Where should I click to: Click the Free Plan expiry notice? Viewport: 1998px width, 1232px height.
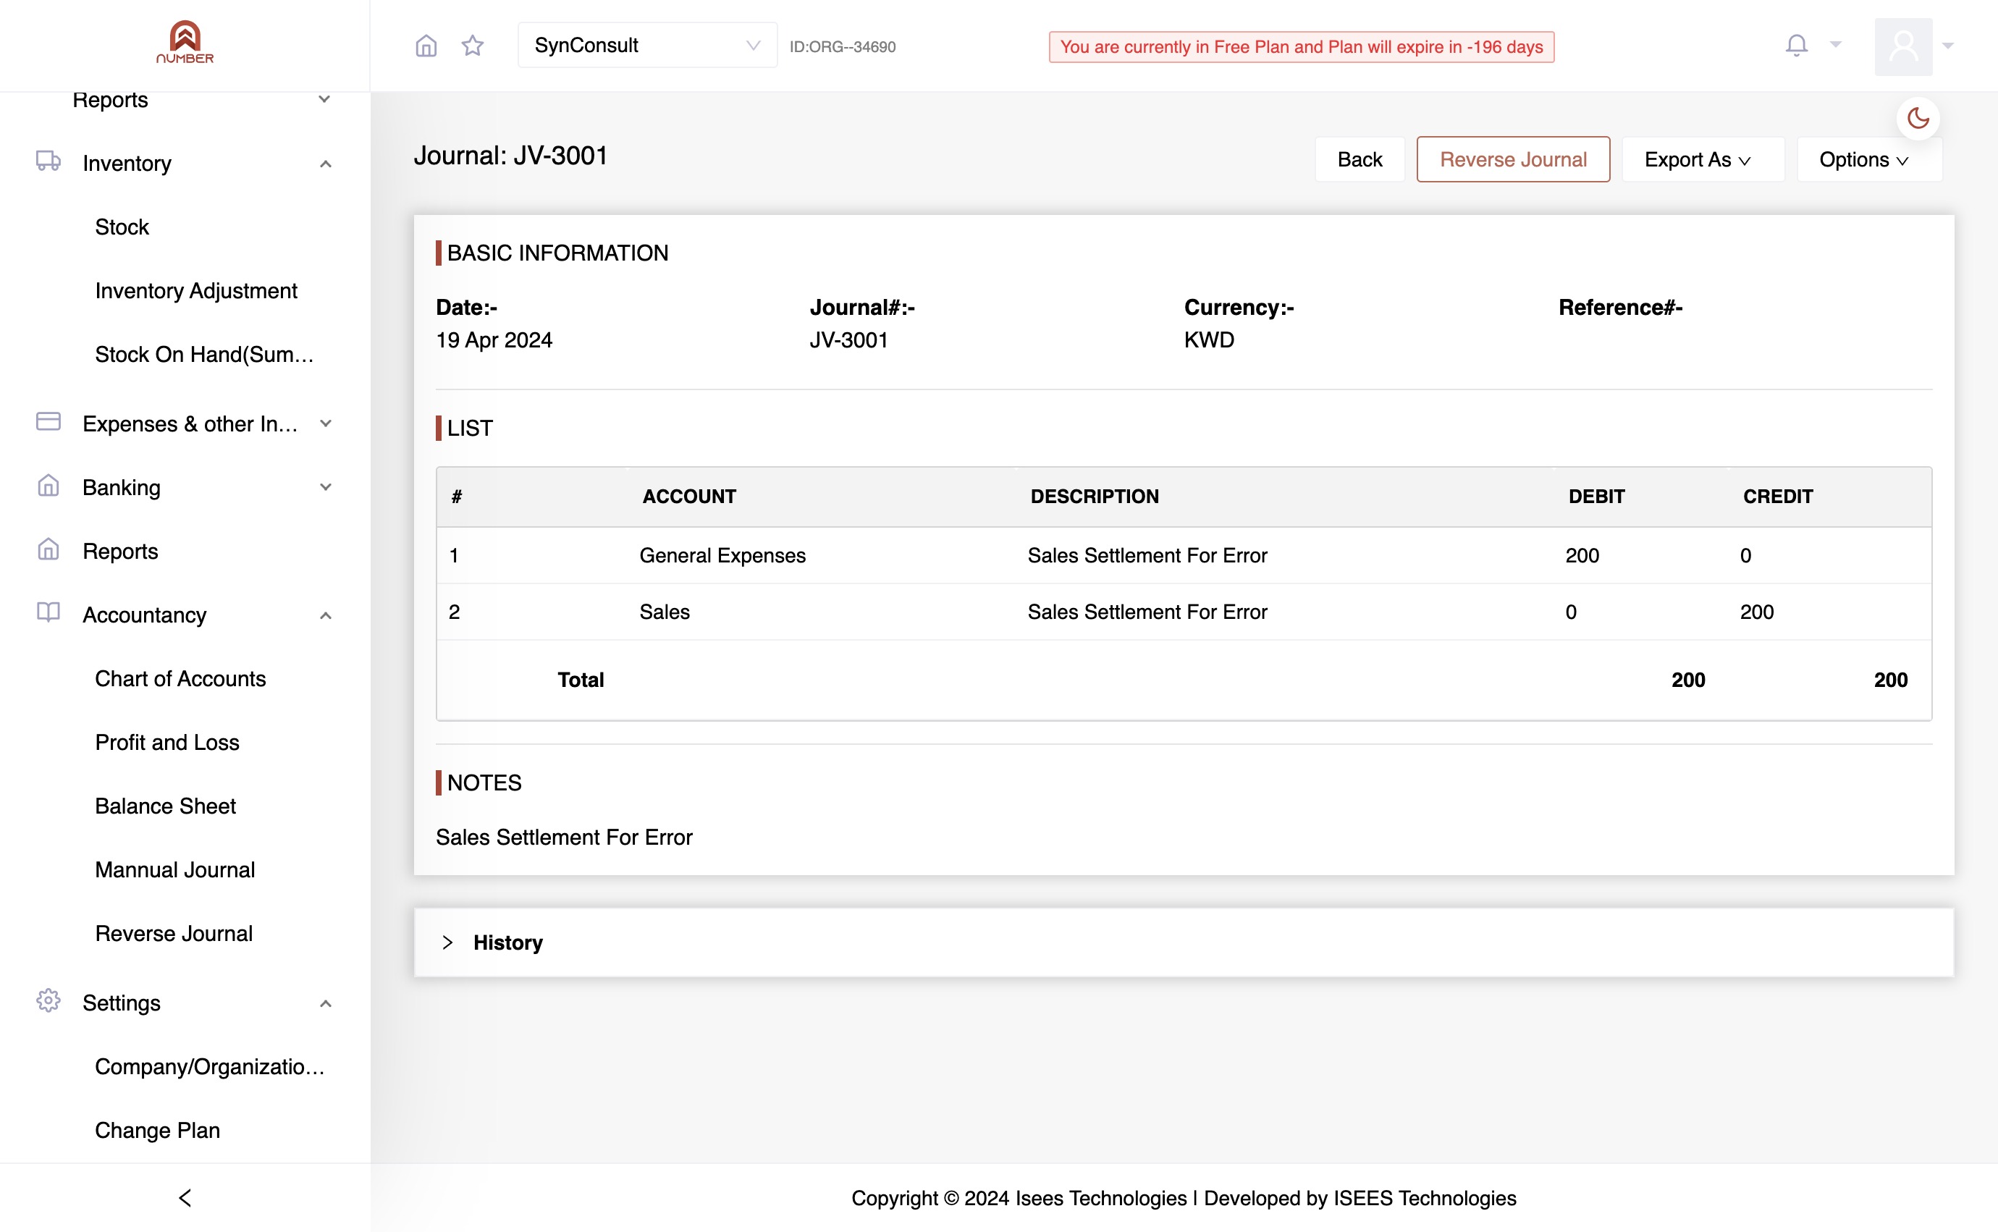pyautogui.click(x=1302, y=46)
